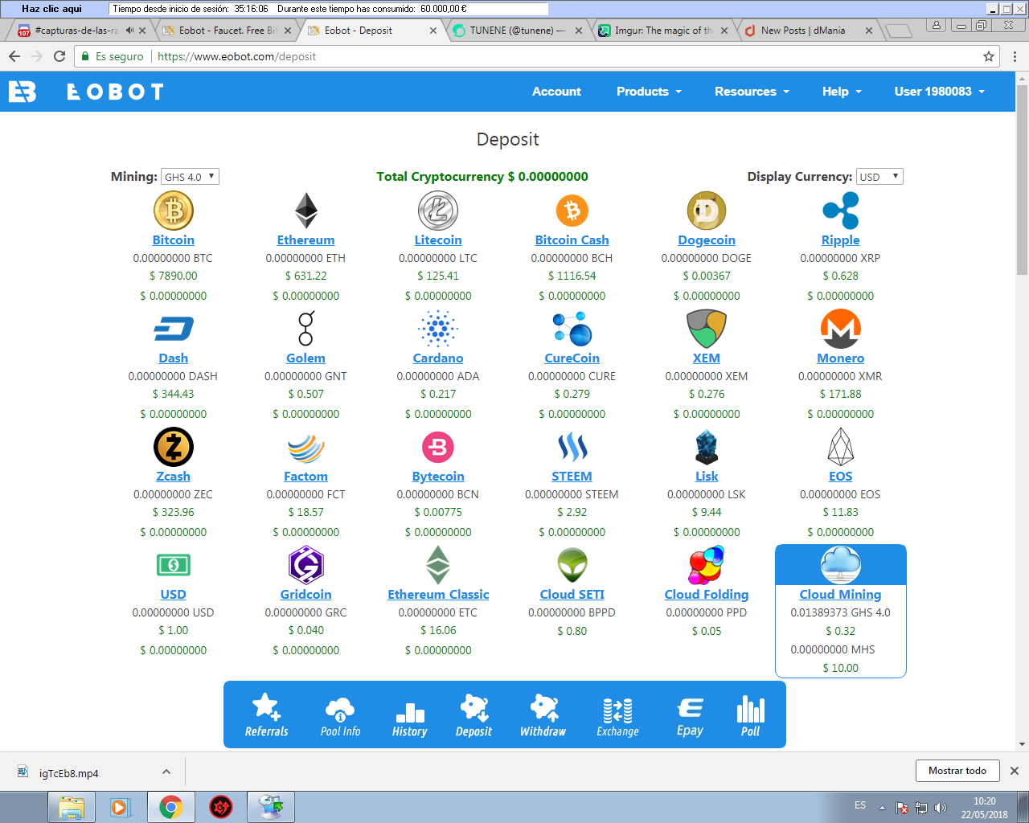Click the Golem logo icon
Screen dimensions: 1029x823
tap(306, 329)
